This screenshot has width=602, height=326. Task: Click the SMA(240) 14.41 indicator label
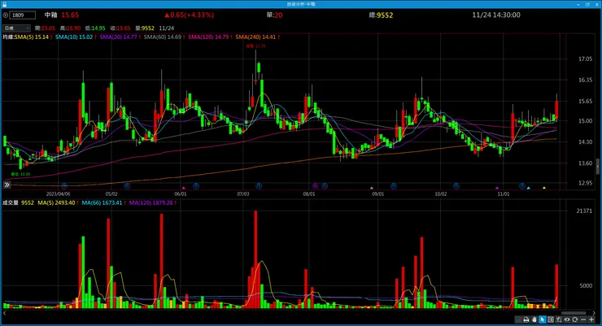(257, 37)
